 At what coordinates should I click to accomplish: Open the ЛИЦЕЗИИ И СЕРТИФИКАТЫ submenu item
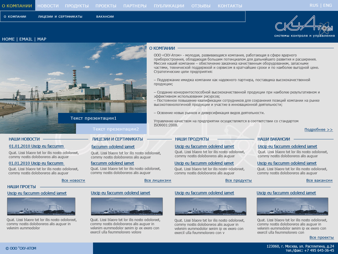tap(60, 16)
